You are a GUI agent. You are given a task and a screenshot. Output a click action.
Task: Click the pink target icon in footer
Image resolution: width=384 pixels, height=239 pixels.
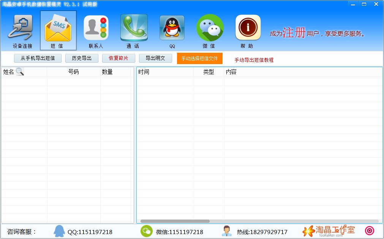370,231
